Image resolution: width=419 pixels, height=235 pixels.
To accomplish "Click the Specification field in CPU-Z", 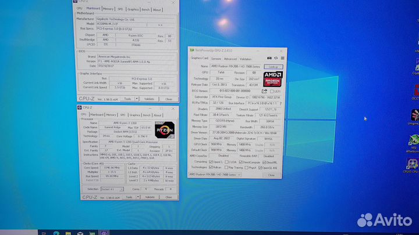I will 136,142.
